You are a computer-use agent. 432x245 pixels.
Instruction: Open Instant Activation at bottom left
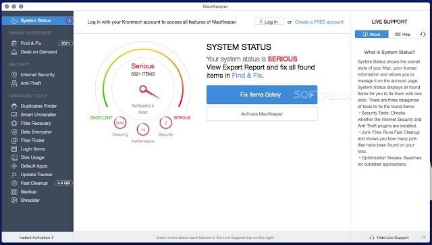[36, 238]
